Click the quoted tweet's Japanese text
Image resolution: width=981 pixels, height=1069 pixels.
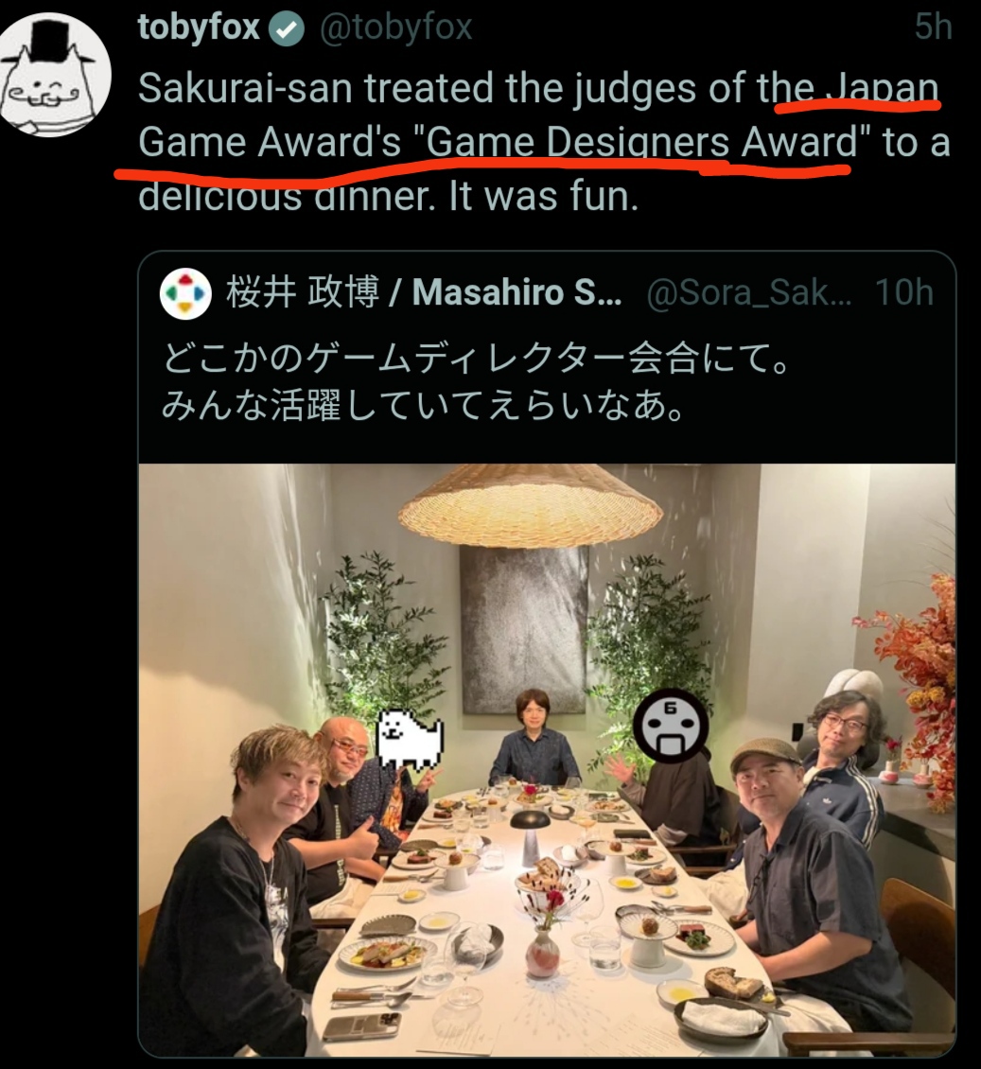(x=476, y=382)
